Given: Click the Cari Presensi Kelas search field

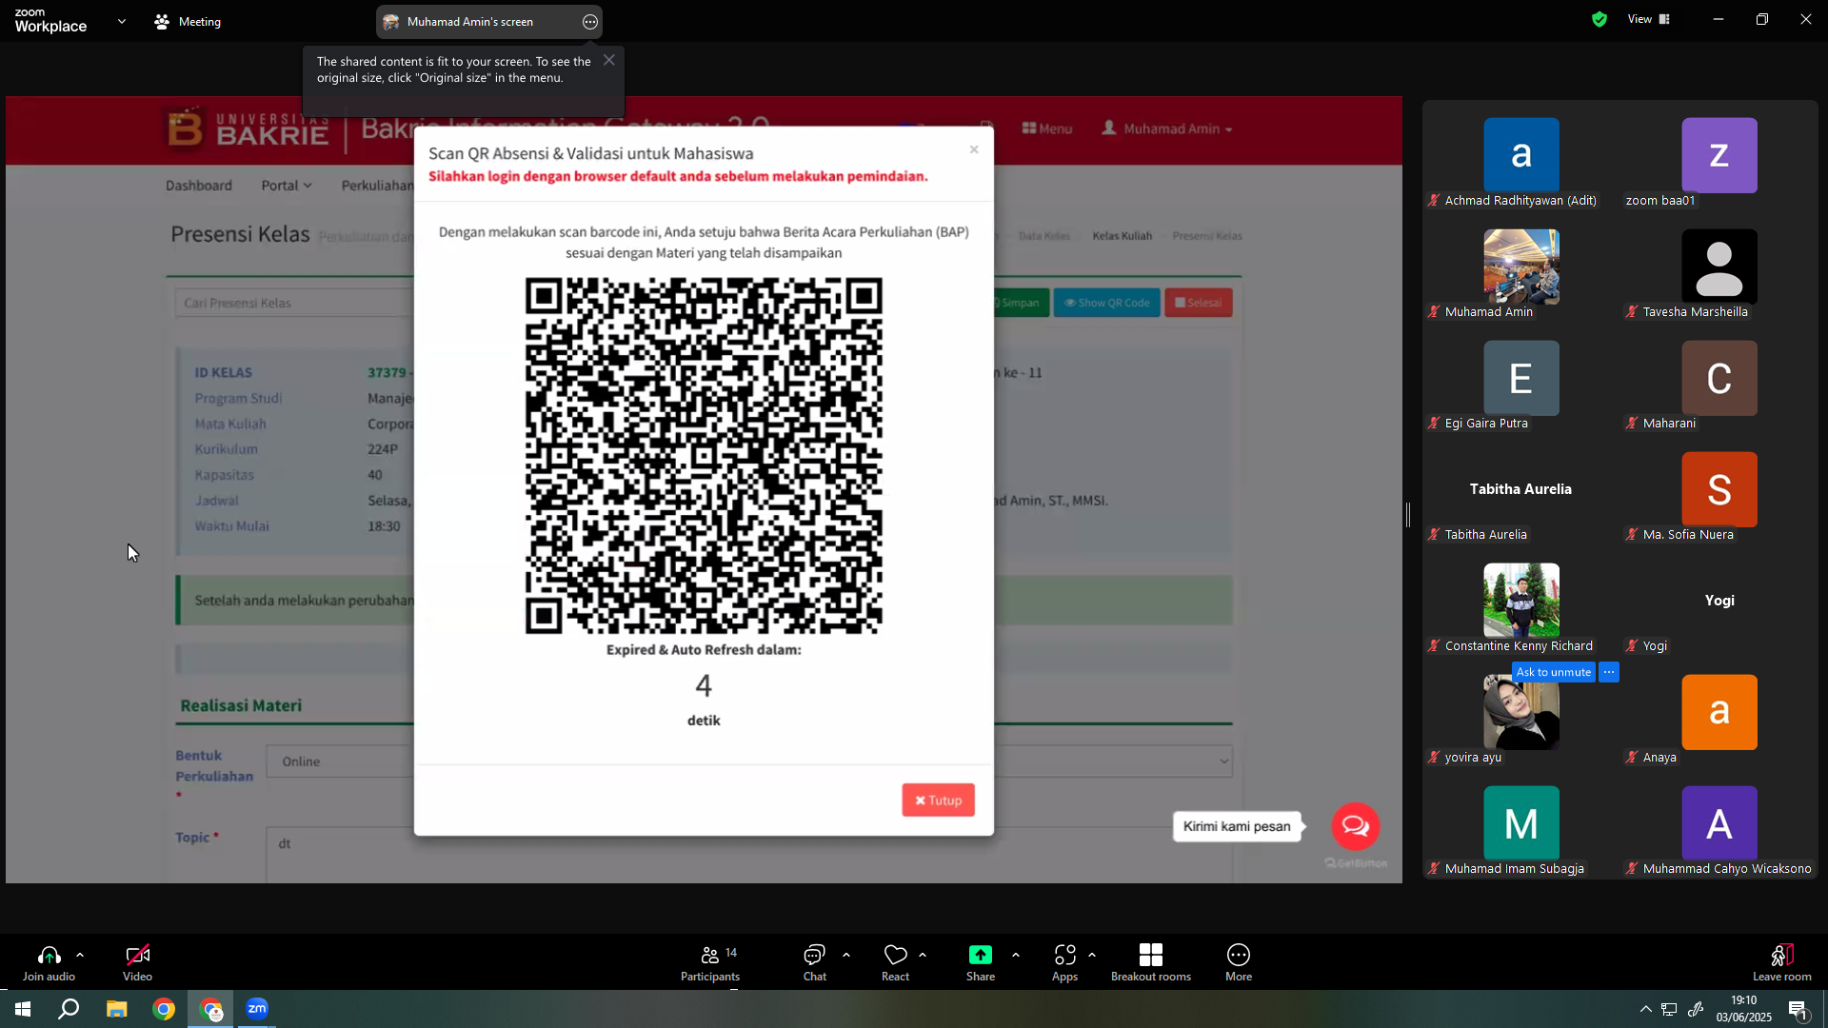Looking at the screenshot, I should click(x=294, y=303).
